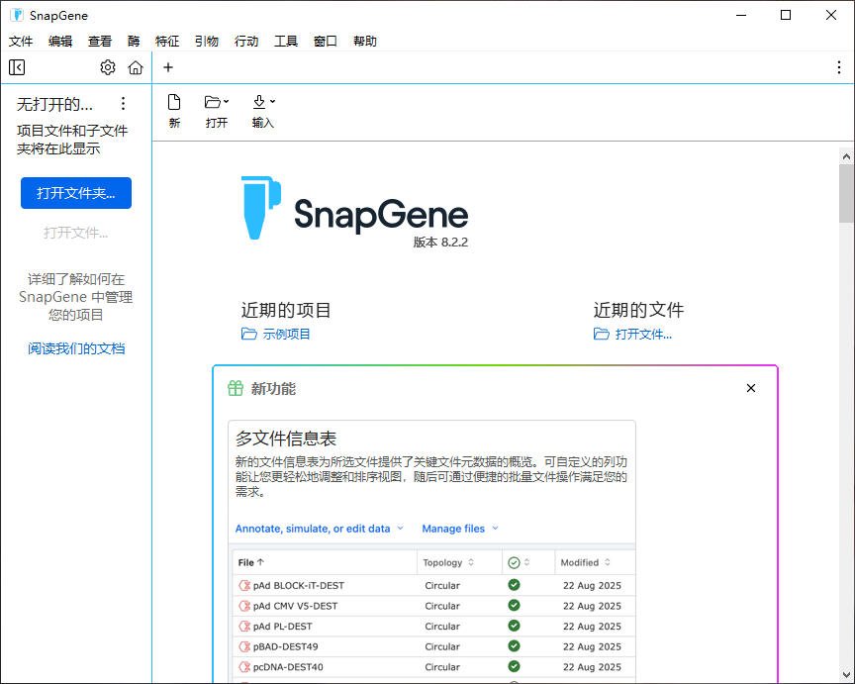Screen dimensions: 855x684
Task: Click the scrollbar up arrow
Action: tap(846, 156)
